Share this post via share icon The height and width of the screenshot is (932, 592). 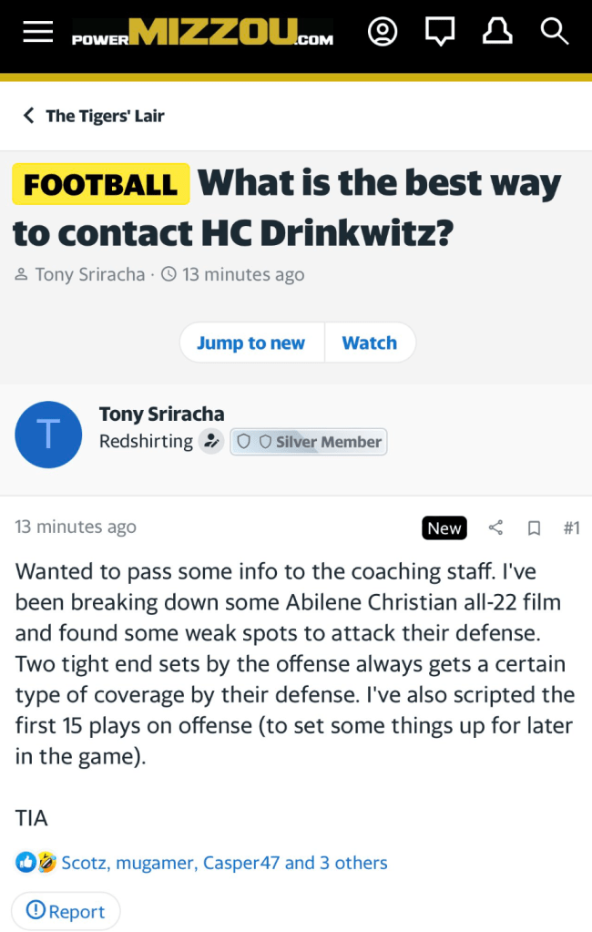495,527
